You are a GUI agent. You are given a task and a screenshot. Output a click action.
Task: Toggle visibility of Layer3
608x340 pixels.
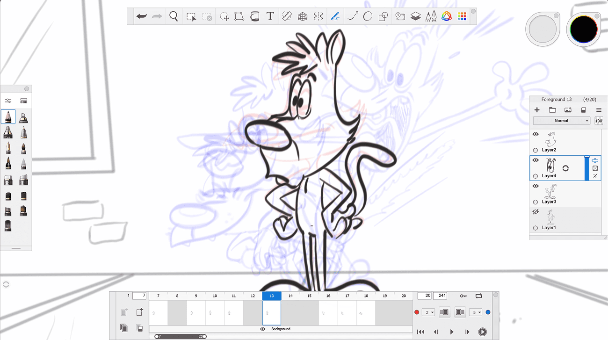pos(536,186)
